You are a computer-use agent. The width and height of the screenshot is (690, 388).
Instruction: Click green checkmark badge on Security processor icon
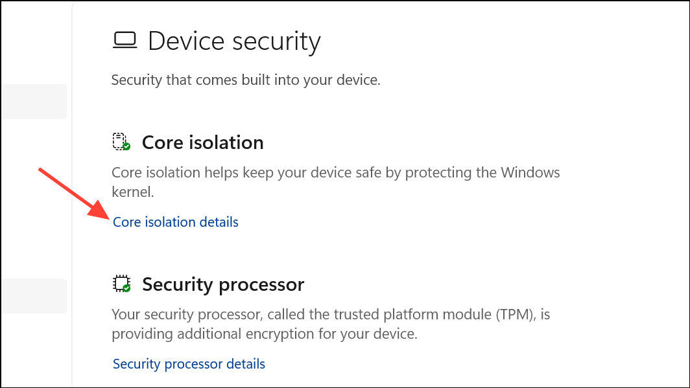pos(126,288)
